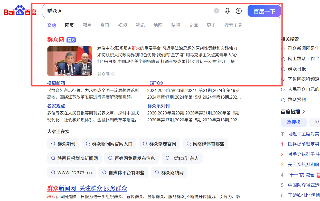Open hot search 对手穿错鞋子
Screen dimensions: 320x201
304,154
